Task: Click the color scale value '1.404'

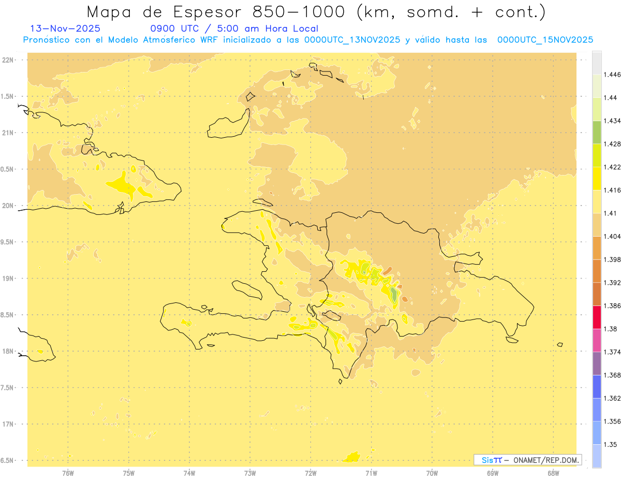Action: coord(612,236)
